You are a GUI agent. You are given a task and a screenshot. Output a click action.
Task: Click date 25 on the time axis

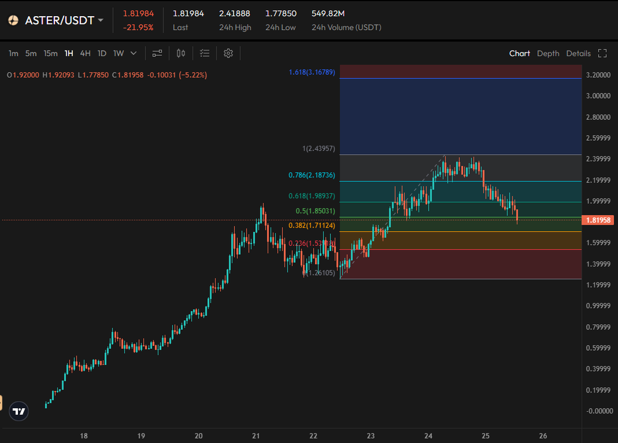(x=486, y=436)
